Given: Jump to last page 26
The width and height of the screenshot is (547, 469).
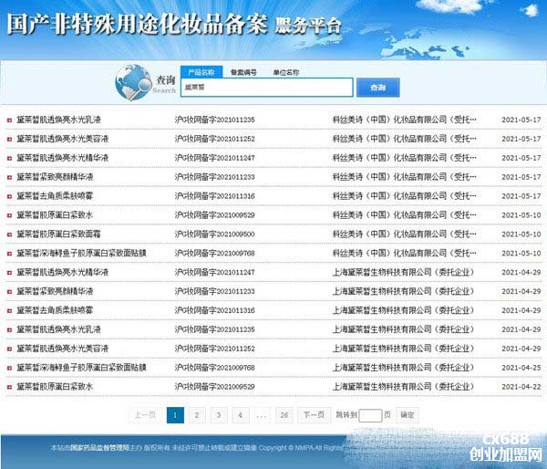Looking at the screenshot, I should [284, 415].
